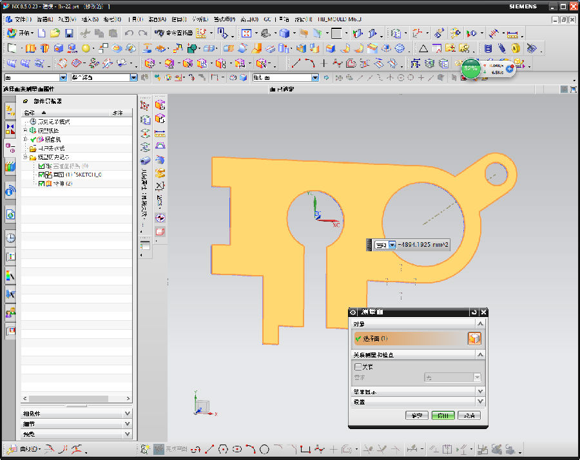The image size is (580, 460).
Task: Open the Reuse Library books sidebar tab
Action: (x=10, y=167)
